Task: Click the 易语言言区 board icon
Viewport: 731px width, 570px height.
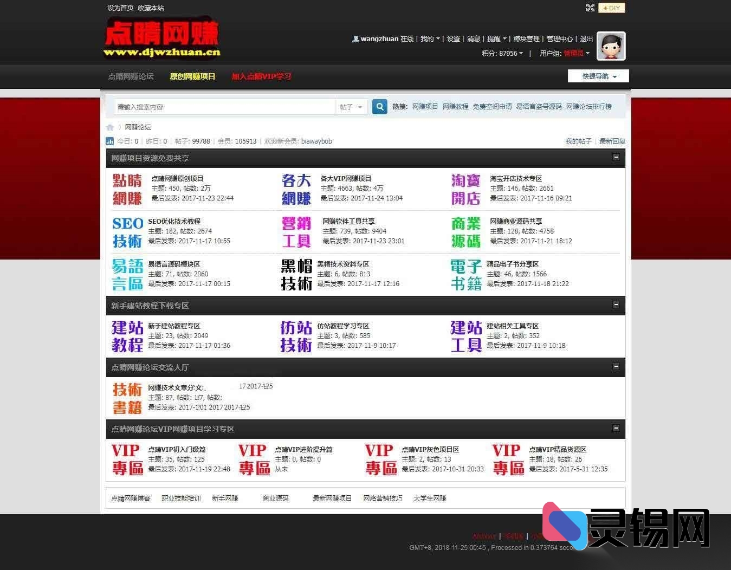Action: tap(126, 274)
